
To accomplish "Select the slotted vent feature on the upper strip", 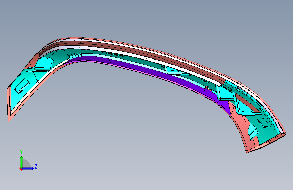I will click(114, 54).
